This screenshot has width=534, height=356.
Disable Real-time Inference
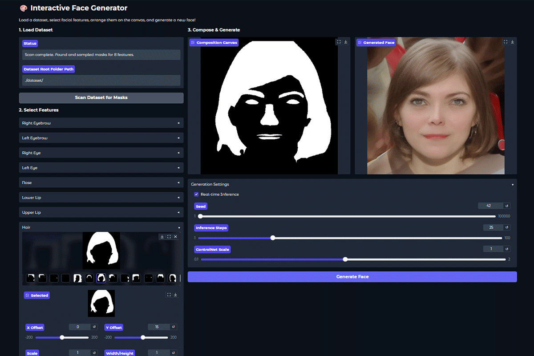point(196,194)
